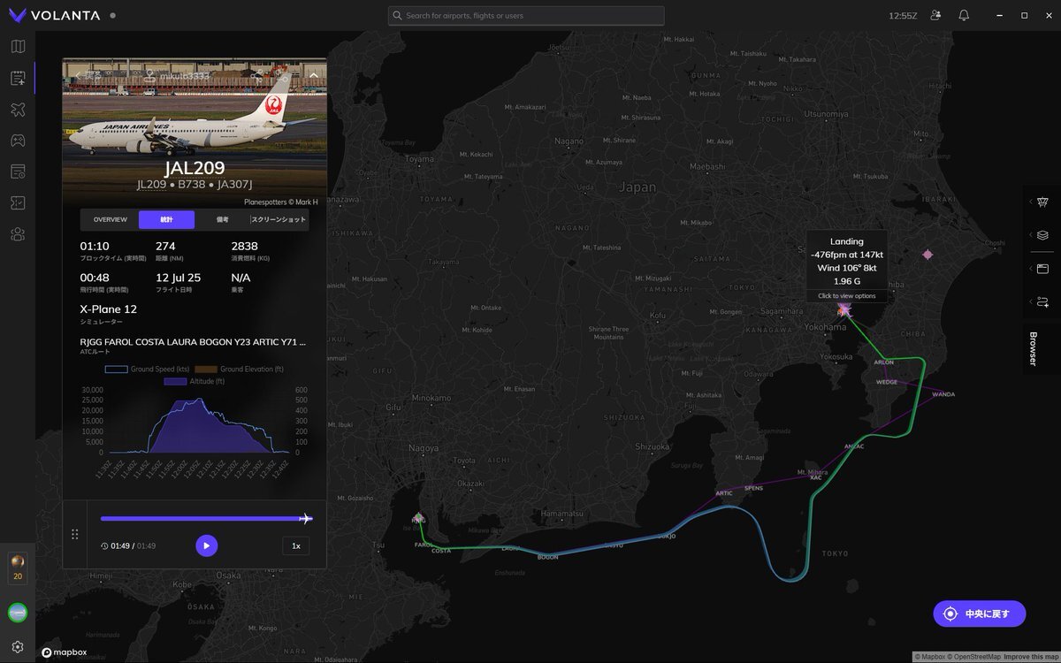
Task: Open the community users sidebar icon
Action: point(18,234)
